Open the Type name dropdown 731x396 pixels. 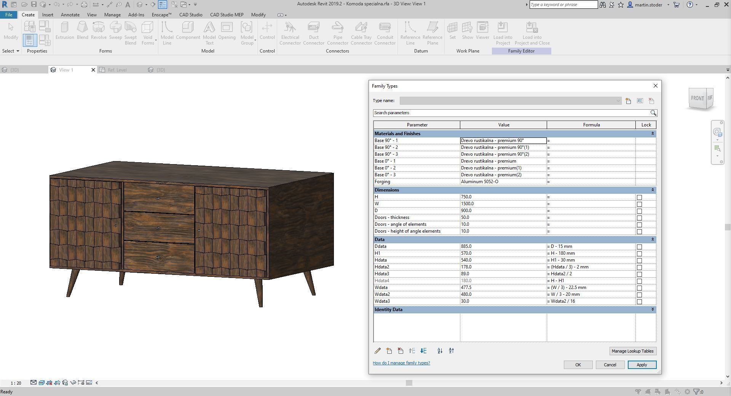pyautogui.click(x=618, y=101)
